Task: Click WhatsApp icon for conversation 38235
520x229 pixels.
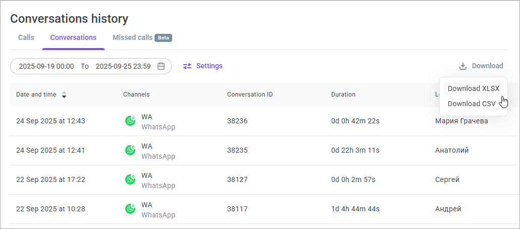Action: click(x=130, y=151)
